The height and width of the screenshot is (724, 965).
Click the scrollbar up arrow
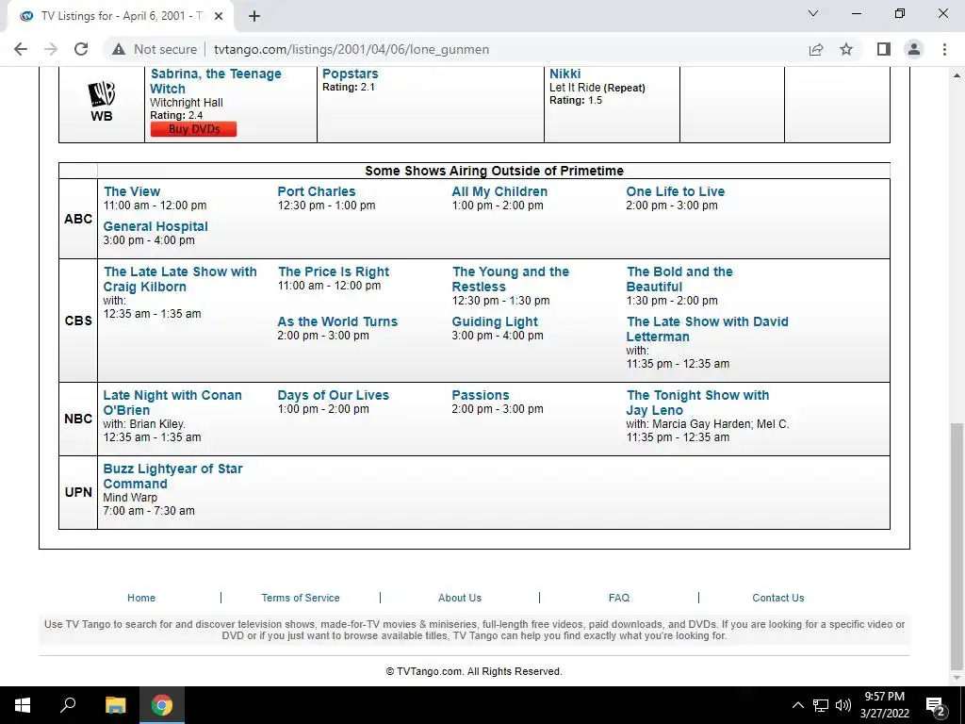(x=957, y=74)
